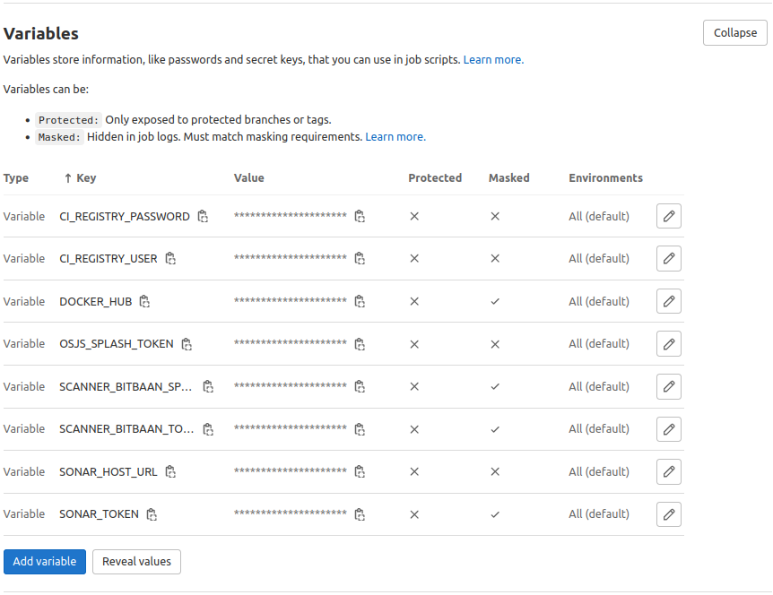Viewport: 773px width, 595px height.
Task: Click the Add variable button
Action: tap(45, 562)
